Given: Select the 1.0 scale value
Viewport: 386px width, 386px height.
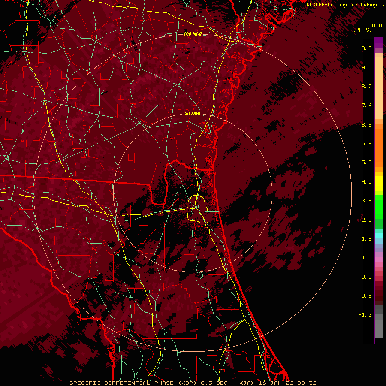Looking at the screenshot, I should click(367, 258).
